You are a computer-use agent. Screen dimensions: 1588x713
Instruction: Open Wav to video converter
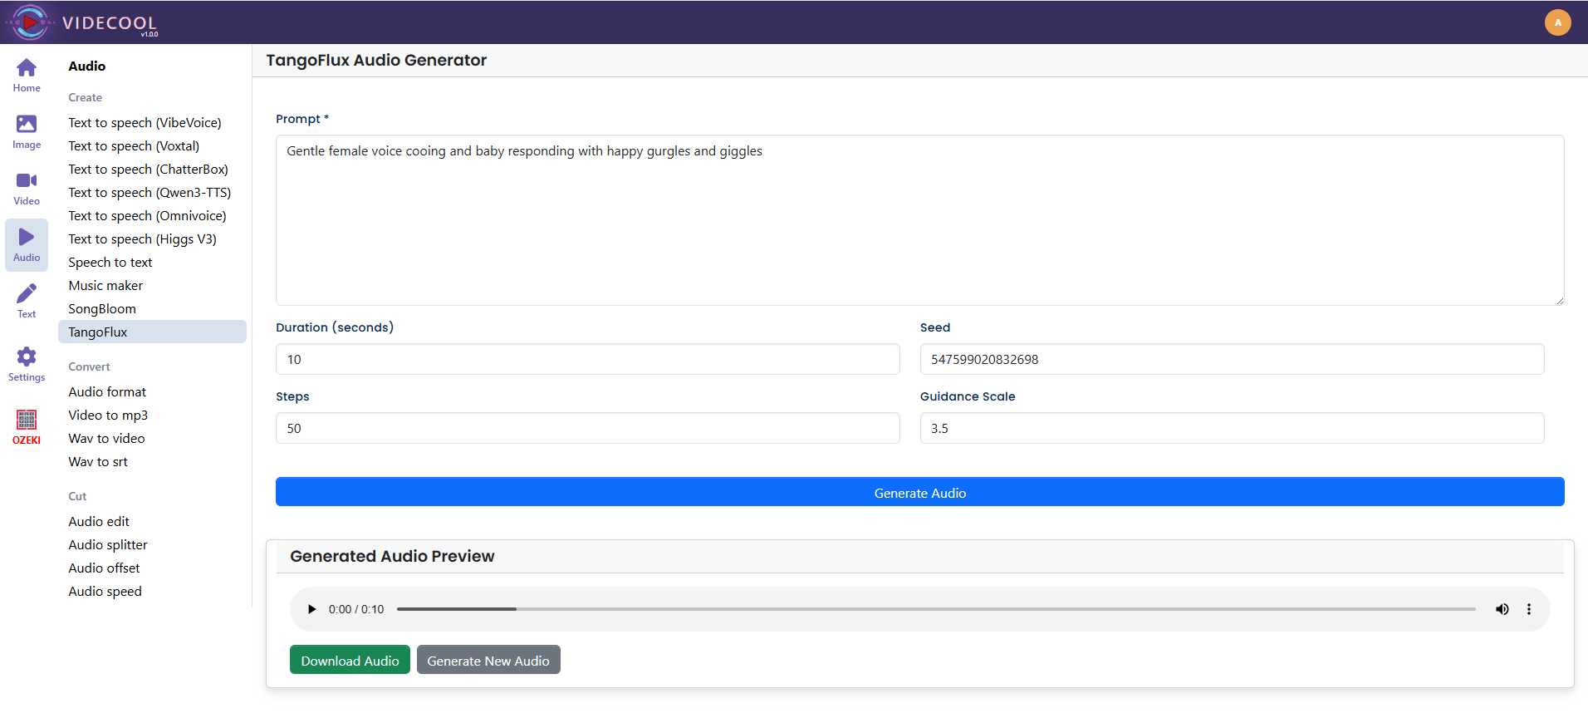(106, 438)
